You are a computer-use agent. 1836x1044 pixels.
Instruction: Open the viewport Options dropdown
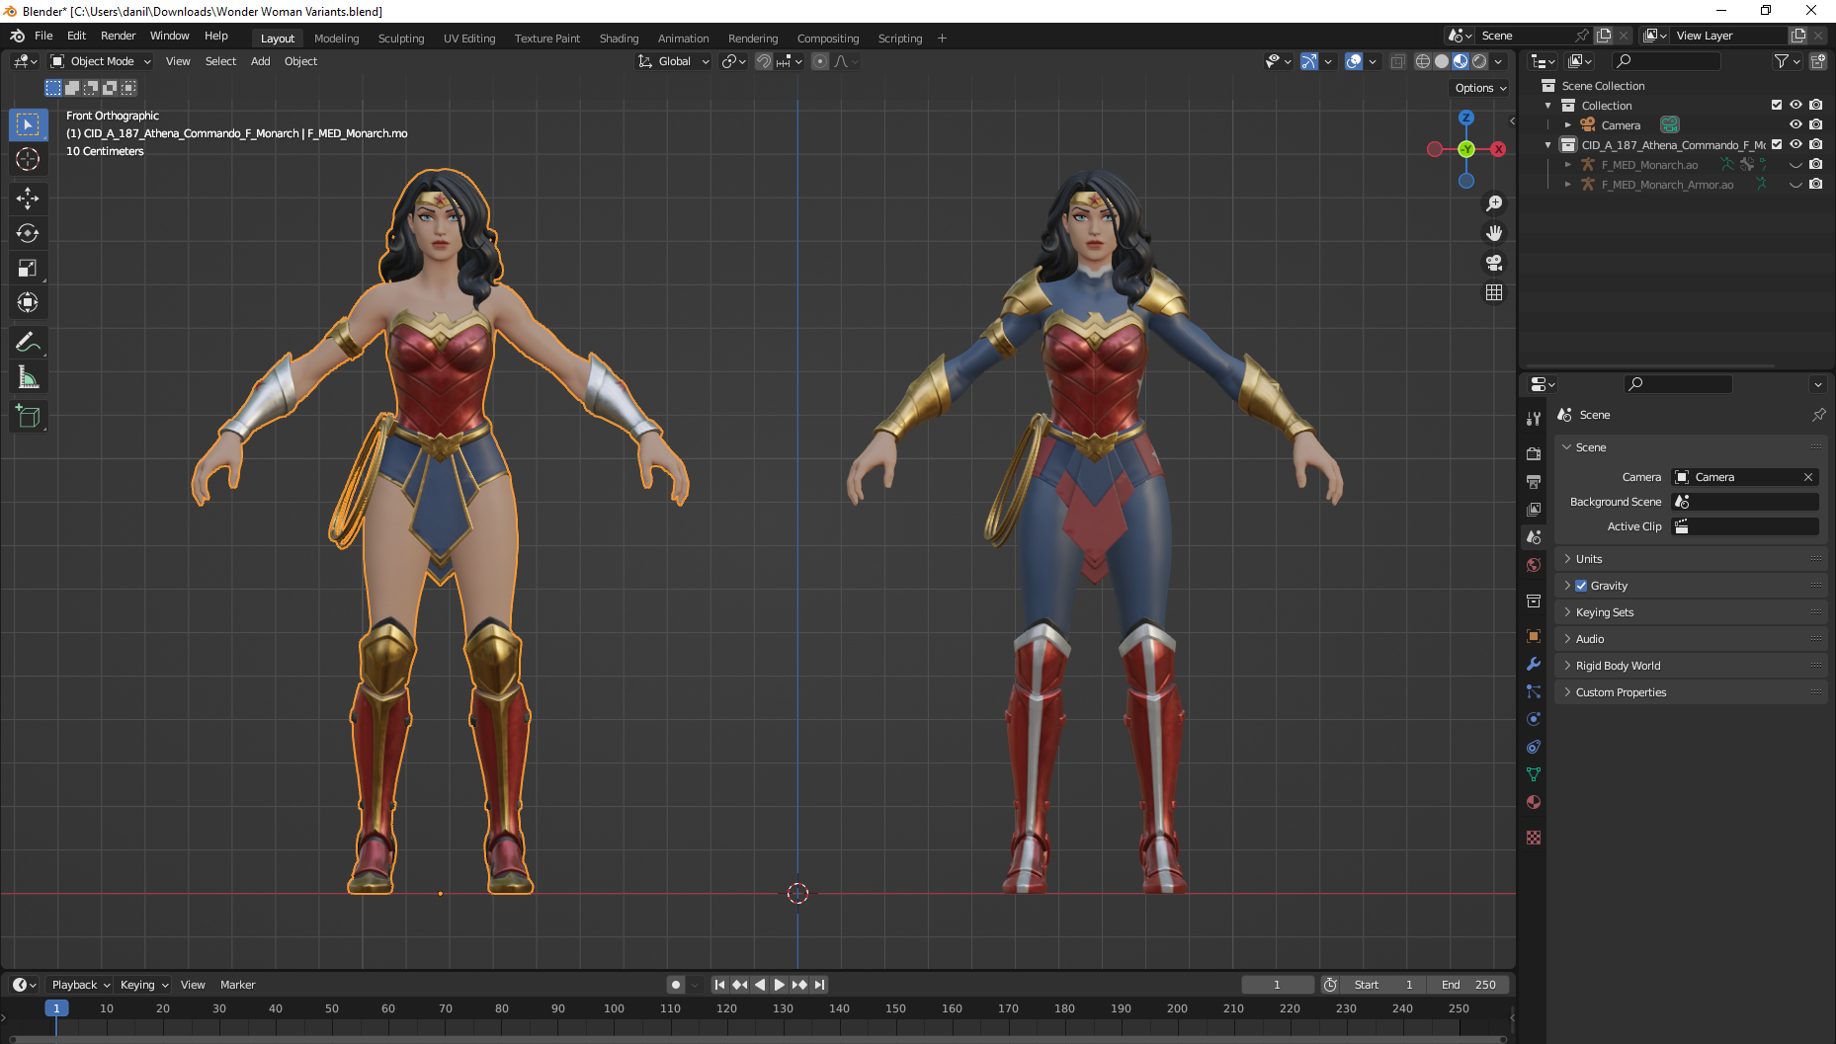(x=1480, y=88)
